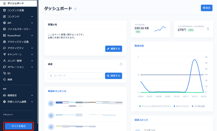Click the sidebar 検索 magnifier icon
The height and width of the screenshot is (131, 217).
[x=4, y=80]
